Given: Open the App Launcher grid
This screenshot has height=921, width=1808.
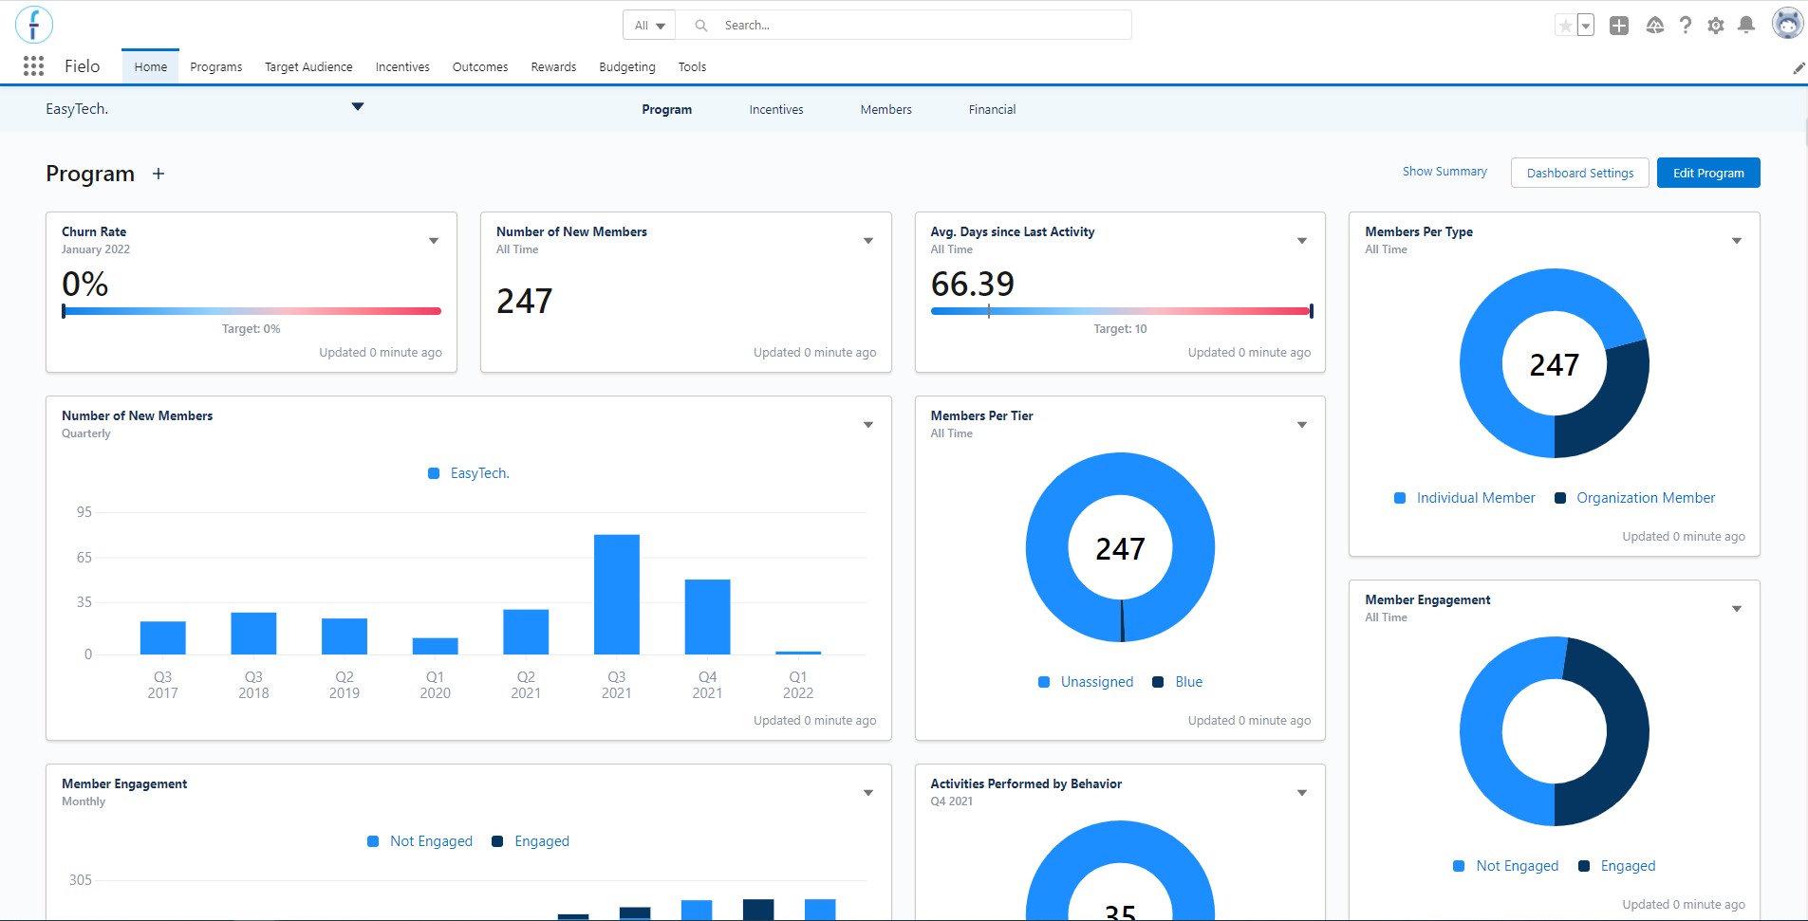Looking at the screenshot, I should (x=34, y=65).
